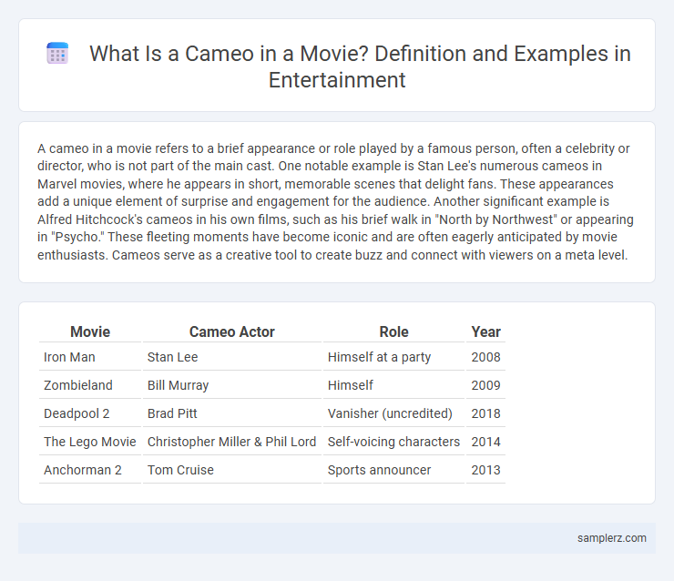This screenshot has height=581, width=674.
Task: Click the 'Vanisher (uncredited)' cell
Action: [393, 413]
